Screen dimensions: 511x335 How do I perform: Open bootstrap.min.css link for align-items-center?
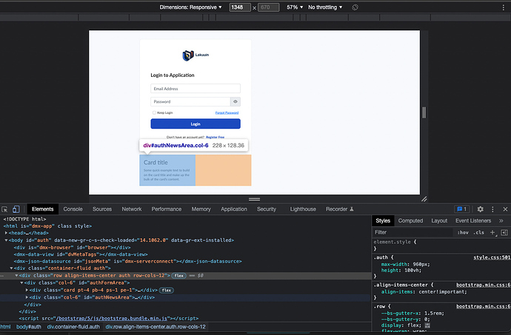[x=484, y=285]
